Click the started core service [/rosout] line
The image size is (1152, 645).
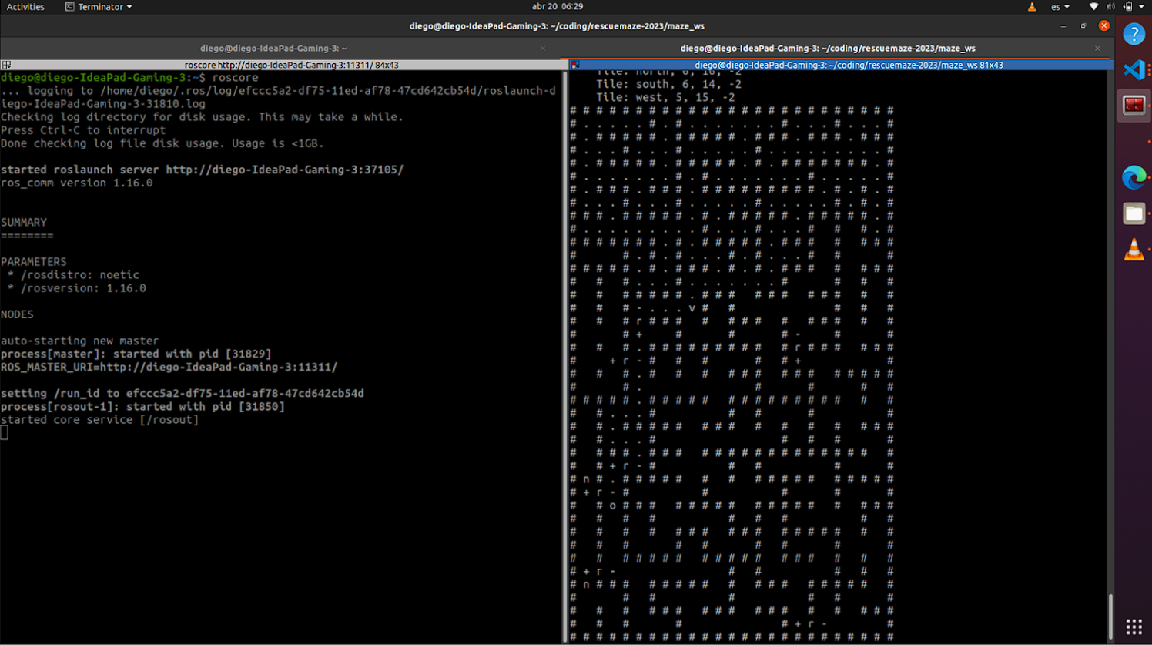click(99, 419)
